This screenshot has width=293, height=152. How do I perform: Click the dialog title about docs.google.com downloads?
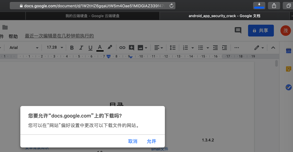coord(75,116)
